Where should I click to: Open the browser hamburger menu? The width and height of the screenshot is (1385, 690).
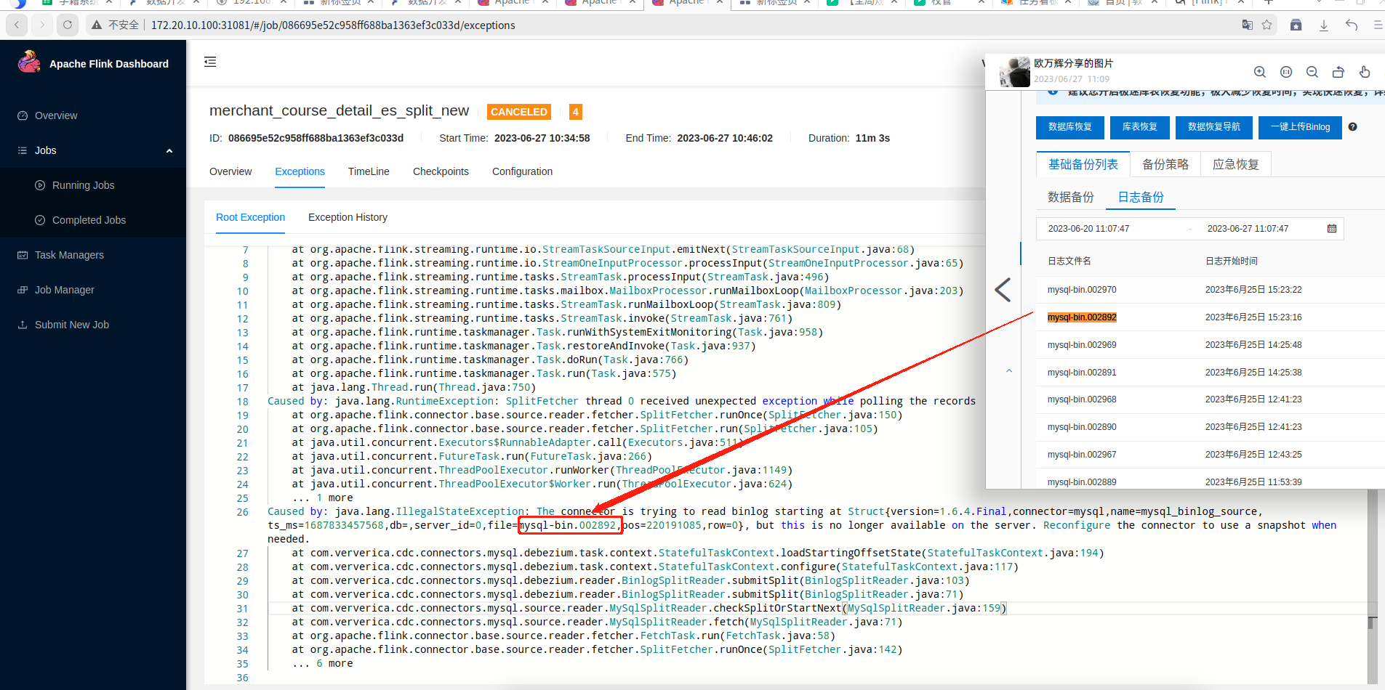point(1378,25)
